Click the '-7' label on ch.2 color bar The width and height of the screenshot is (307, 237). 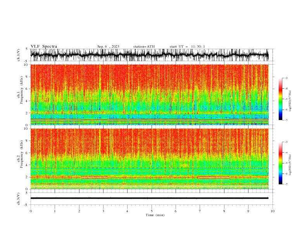pos(286,184)
